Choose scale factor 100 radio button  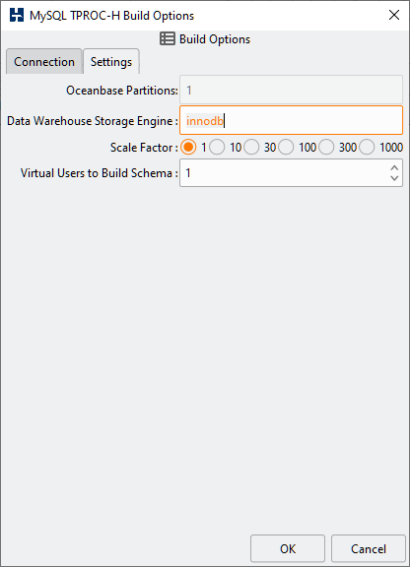point(286,148)
